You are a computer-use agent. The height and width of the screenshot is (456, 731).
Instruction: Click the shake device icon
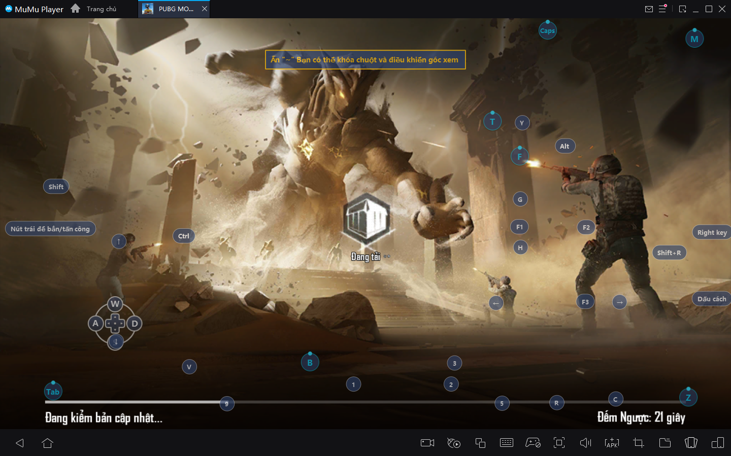tap(691, 443)
